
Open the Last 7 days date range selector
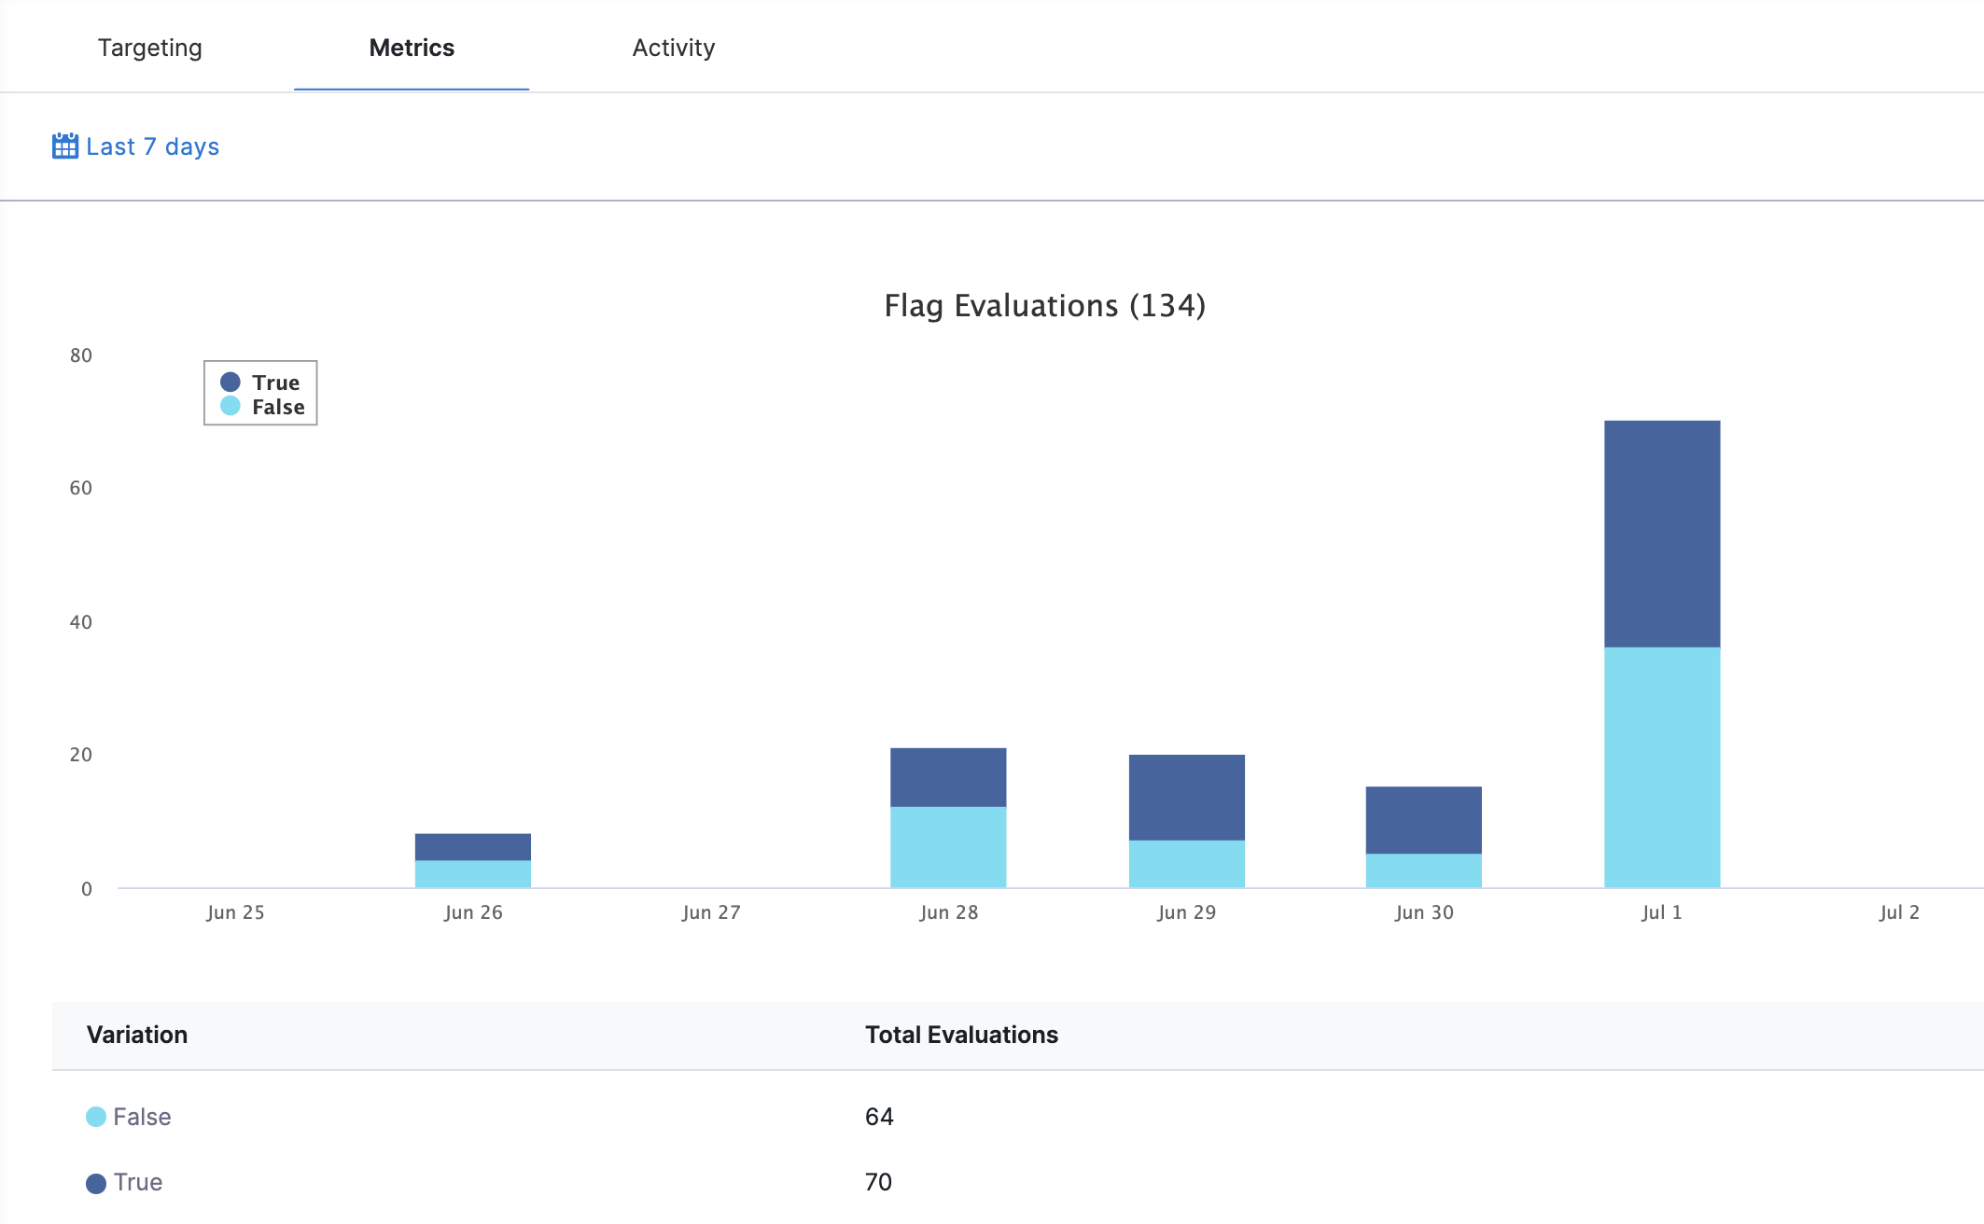click(152, 146)
